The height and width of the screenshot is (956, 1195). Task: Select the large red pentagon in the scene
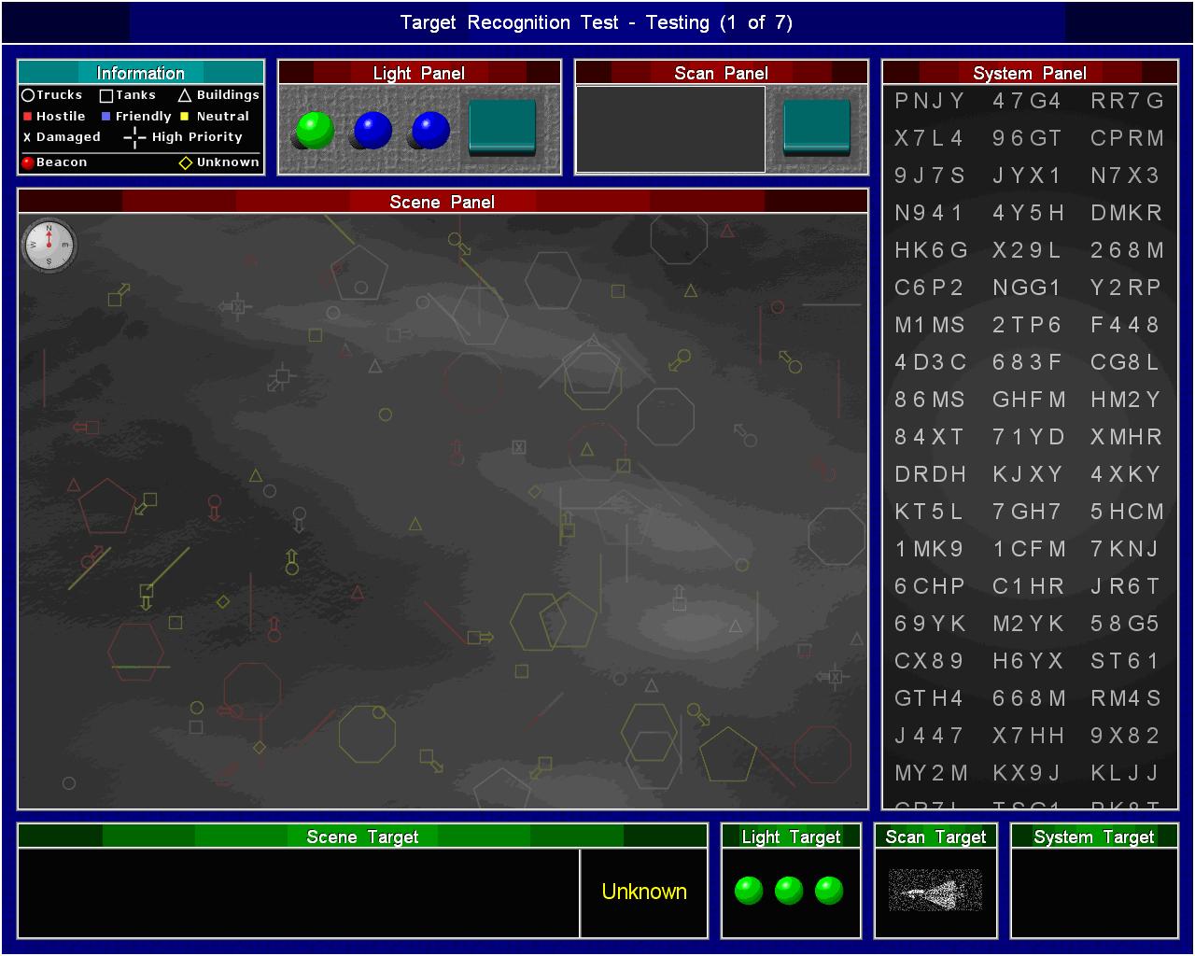(105, 507)
